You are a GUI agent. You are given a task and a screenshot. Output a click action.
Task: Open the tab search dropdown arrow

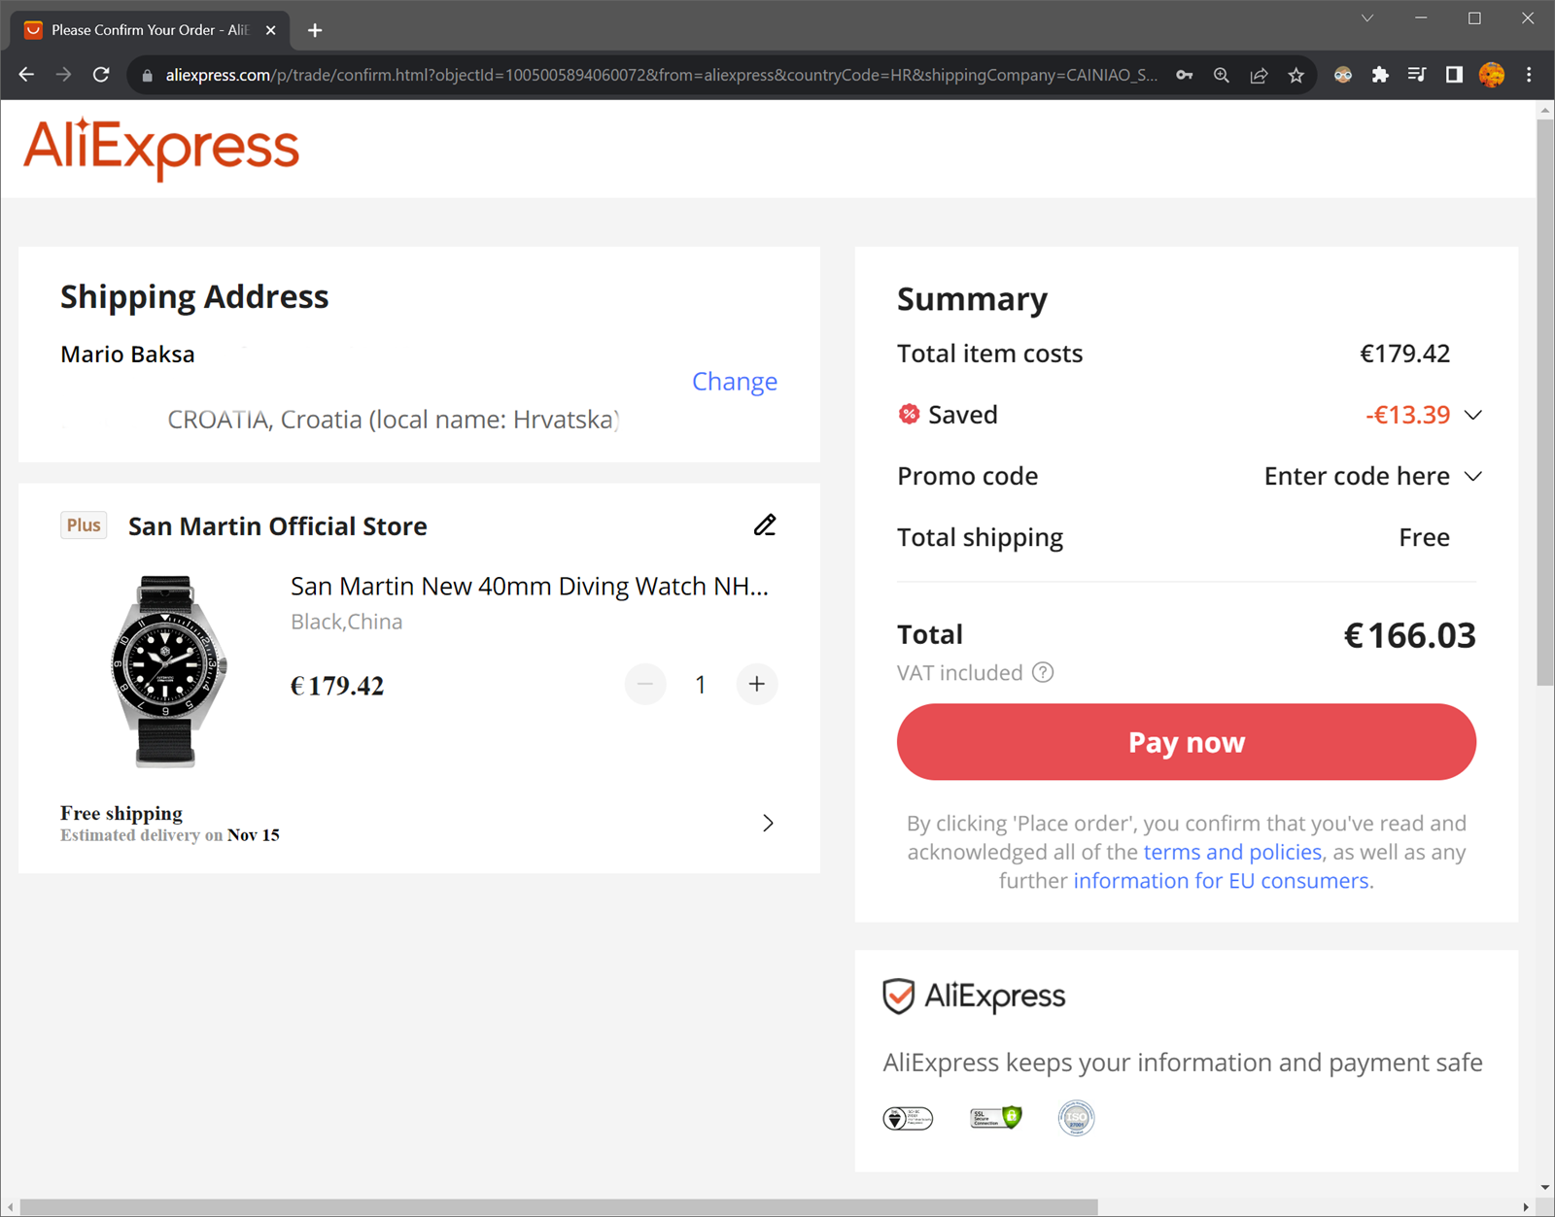(1367, 18)
